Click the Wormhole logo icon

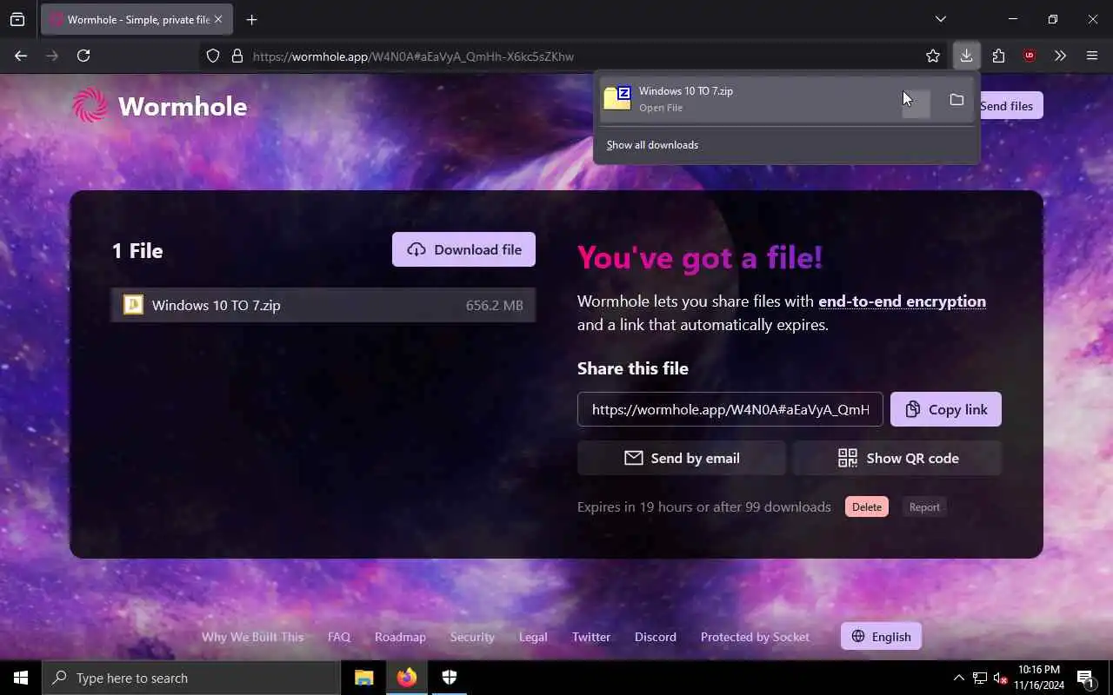pyautogui.click(x=90, y=105)
